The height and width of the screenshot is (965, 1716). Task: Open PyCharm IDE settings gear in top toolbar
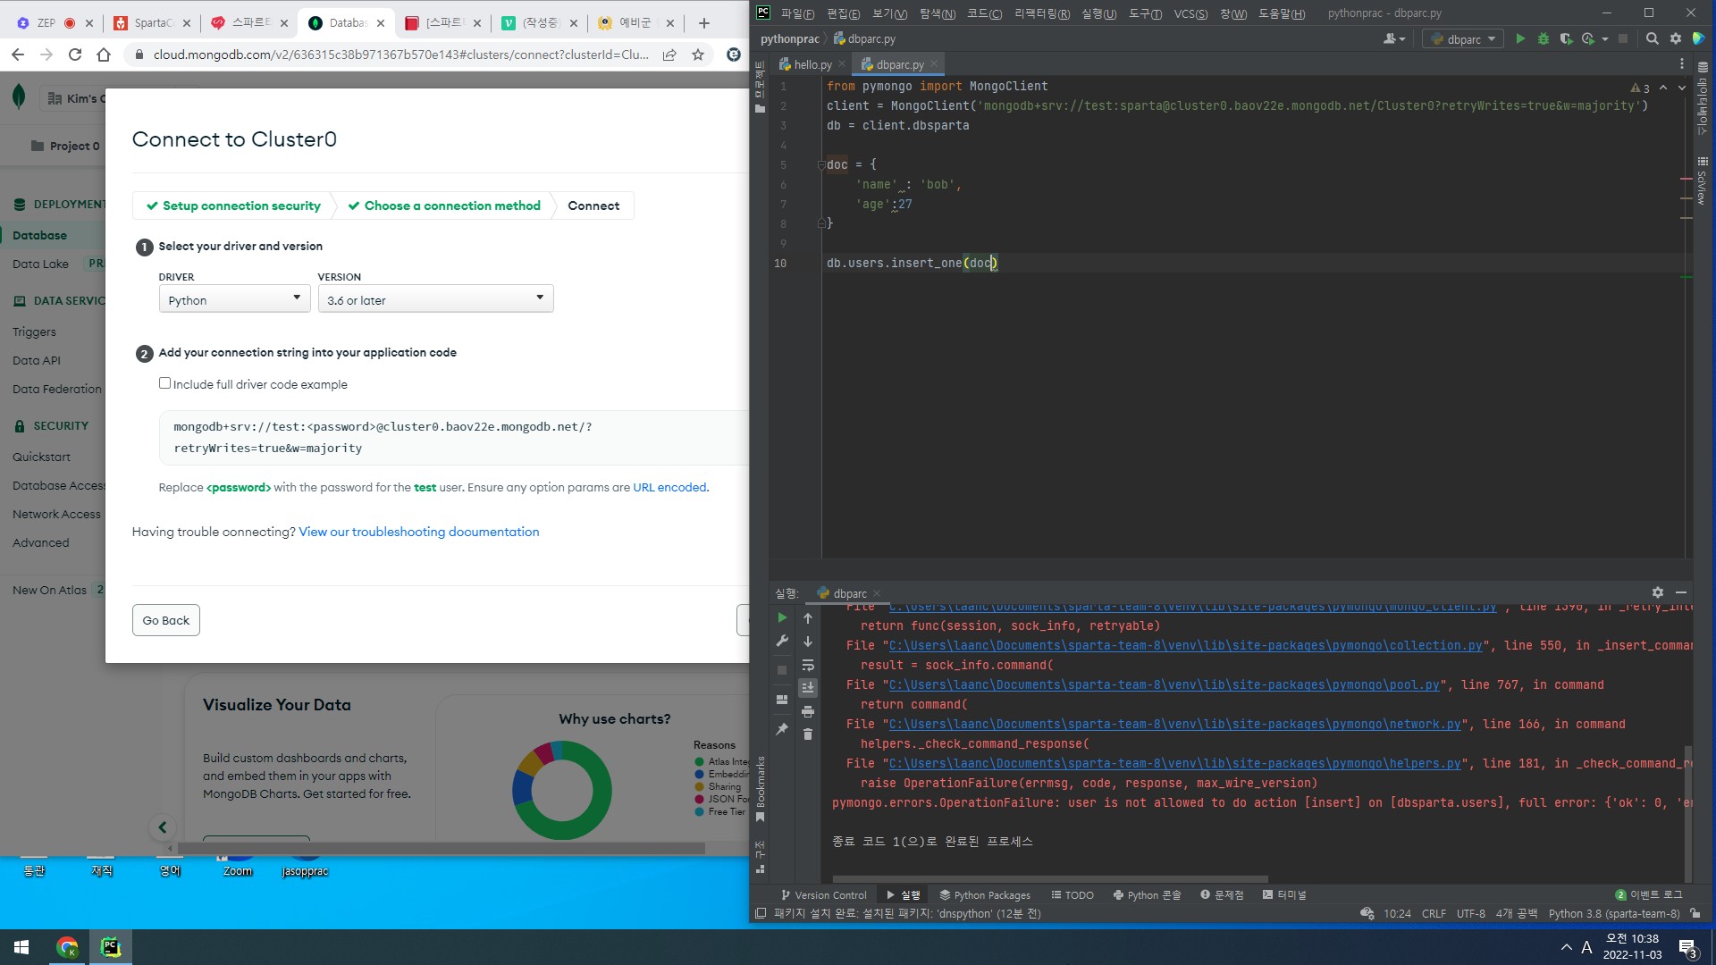[1676, 38]
